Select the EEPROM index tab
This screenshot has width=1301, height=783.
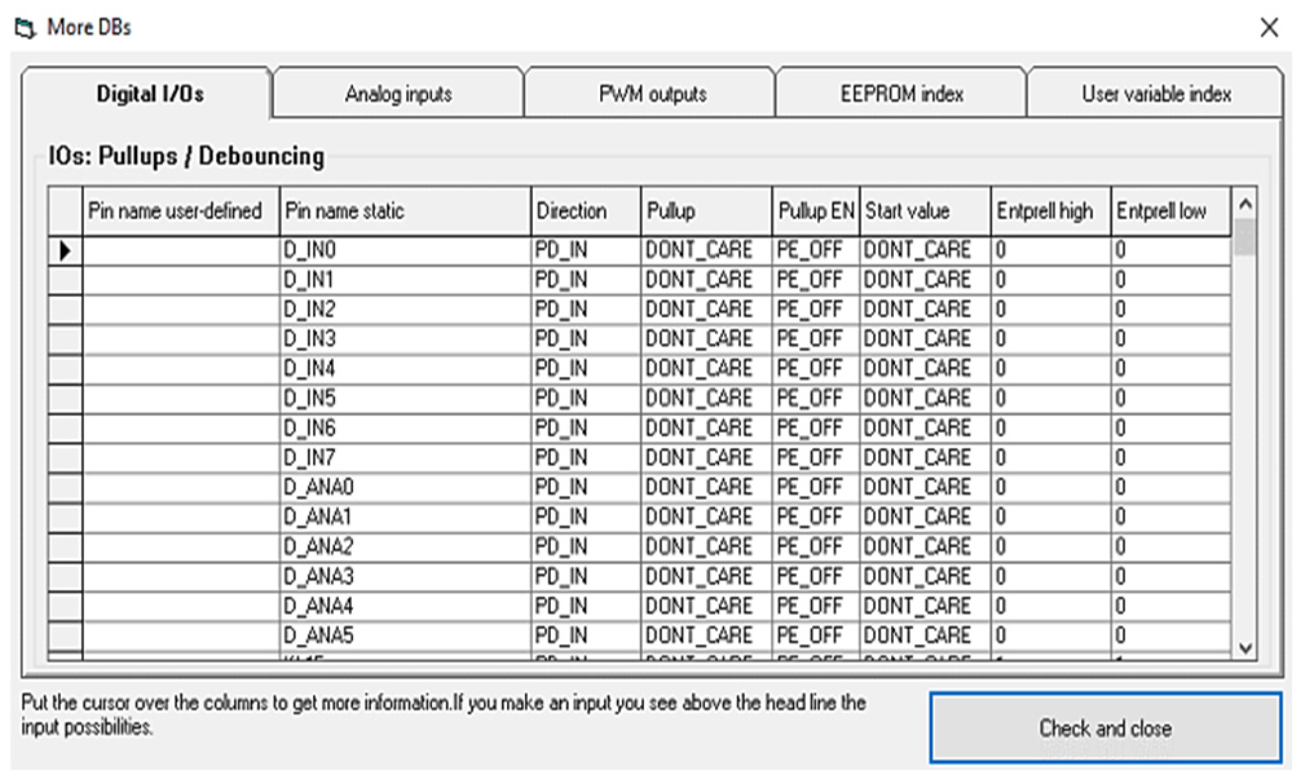coord(901,94)
